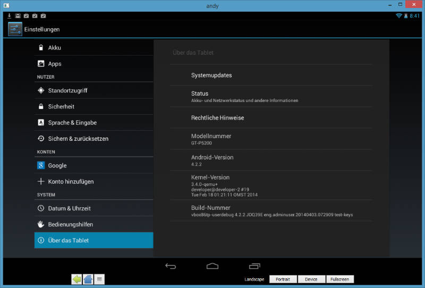Viewport: 425px width, 288px height.
Task: Open Apps settings entry
Action: pyautogui.click(x=93, y=64)
